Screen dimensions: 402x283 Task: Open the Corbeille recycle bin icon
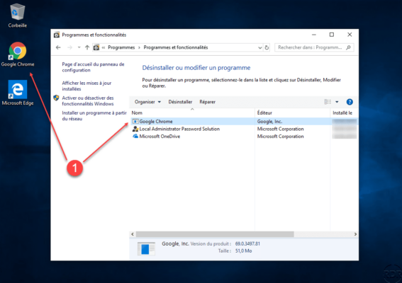[18, 16]
